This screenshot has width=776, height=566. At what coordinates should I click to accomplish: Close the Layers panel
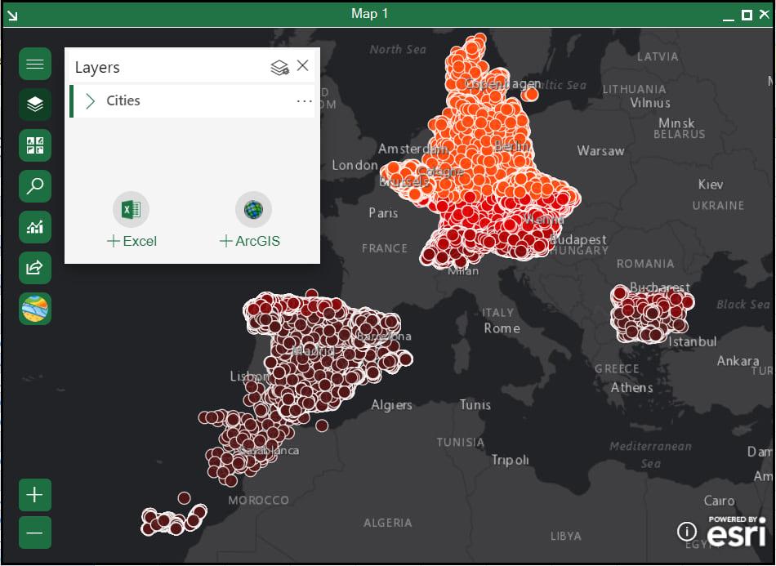[x=303, y=66]
